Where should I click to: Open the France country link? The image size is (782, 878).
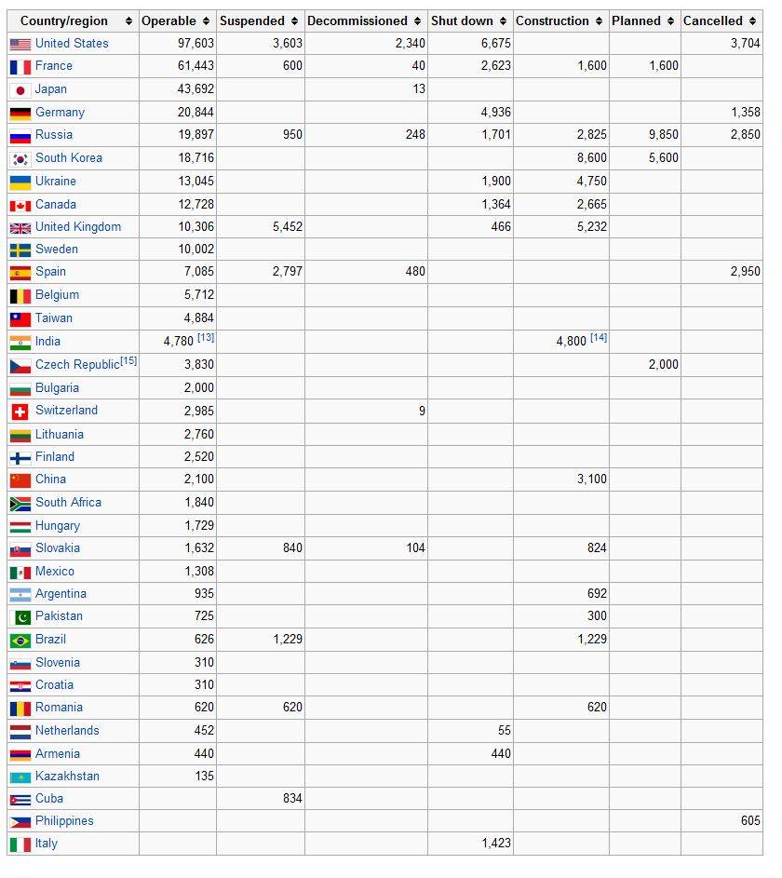pos(53,66)
